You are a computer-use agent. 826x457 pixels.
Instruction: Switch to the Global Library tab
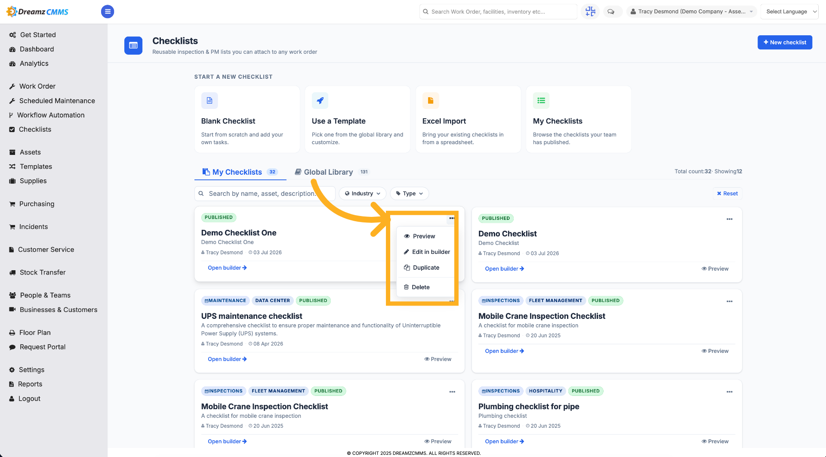click(x=332, y=172)
